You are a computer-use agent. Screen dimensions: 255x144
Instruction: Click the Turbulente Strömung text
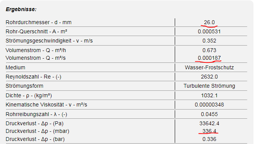(x=209, y=86)
